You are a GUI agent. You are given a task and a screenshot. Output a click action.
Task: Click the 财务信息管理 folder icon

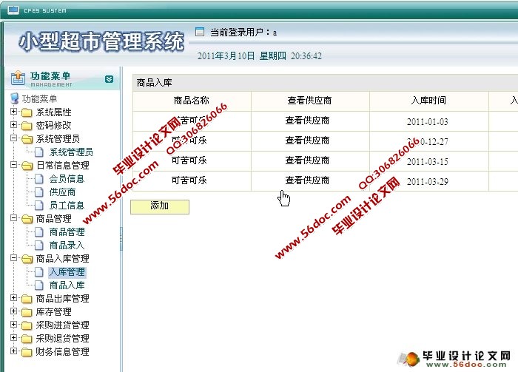point(27,352)
